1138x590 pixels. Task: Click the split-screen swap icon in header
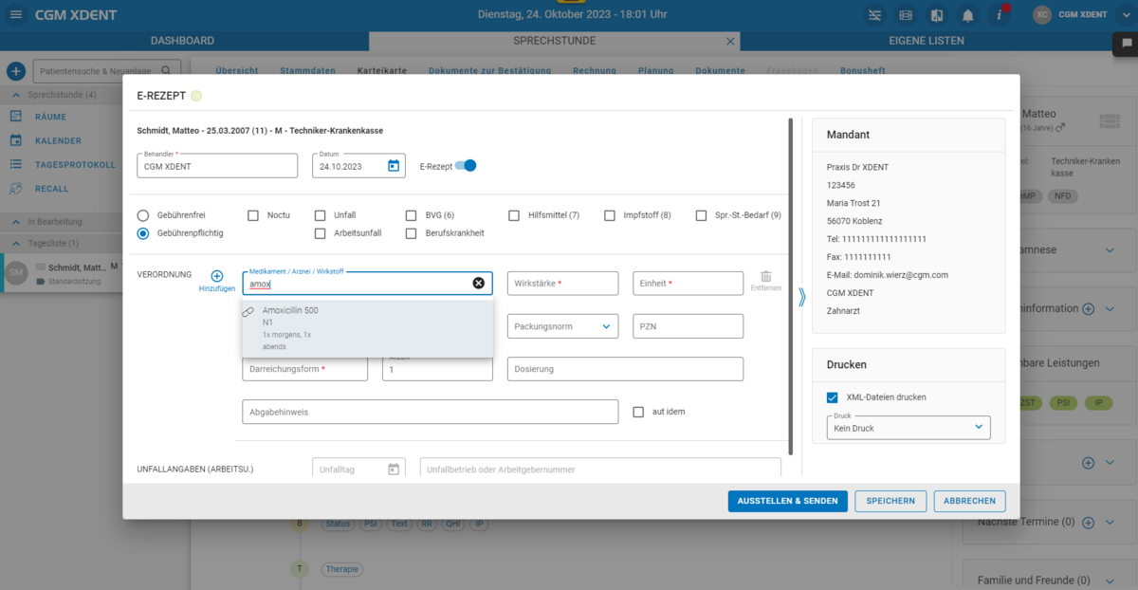pyautogui.click(x=937, y=15)
